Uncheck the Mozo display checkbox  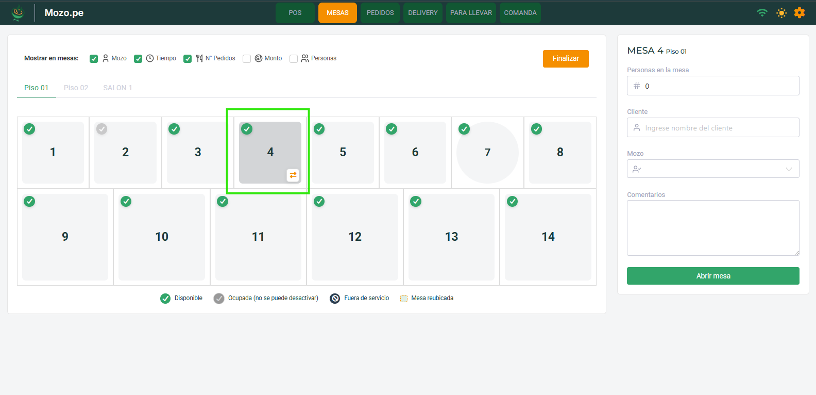(x=94, y=59)
